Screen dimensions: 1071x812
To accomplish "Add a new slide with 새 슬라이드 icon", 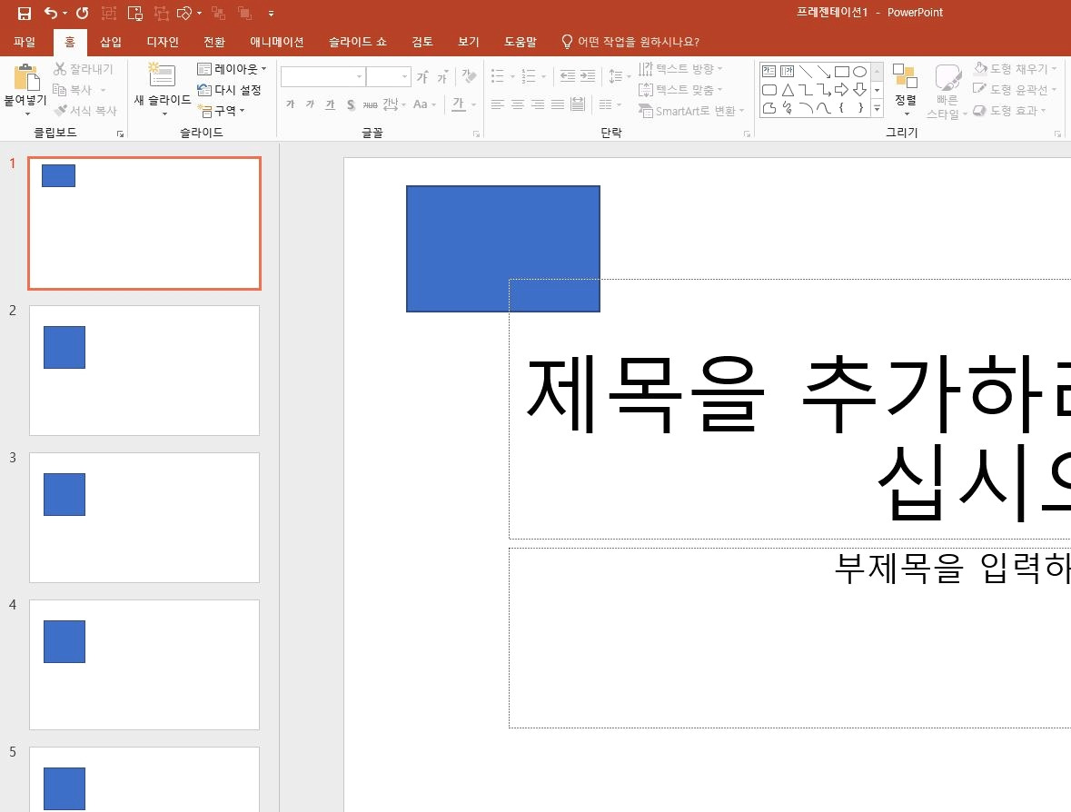I will [x=162, y=74].
